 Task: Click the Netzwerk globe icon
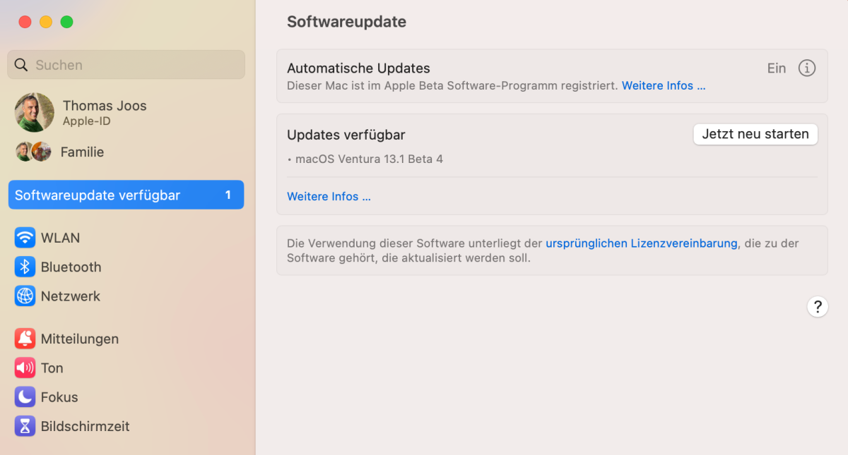25,296
